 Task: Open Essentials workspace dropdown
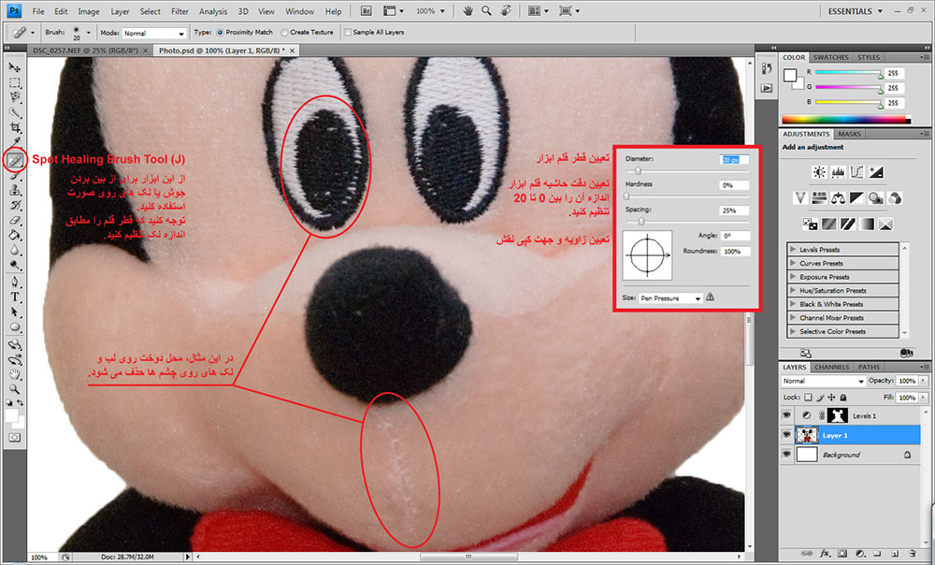coord(856,10)
